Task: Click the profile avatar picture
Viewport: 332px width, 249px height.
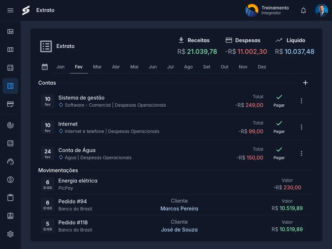Action: (x=321, y=10)
